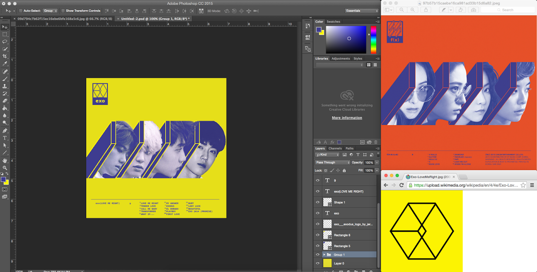Click the fx layer style icon in Libraries panel
537x272 pixels.
click(x=332, y=142)
